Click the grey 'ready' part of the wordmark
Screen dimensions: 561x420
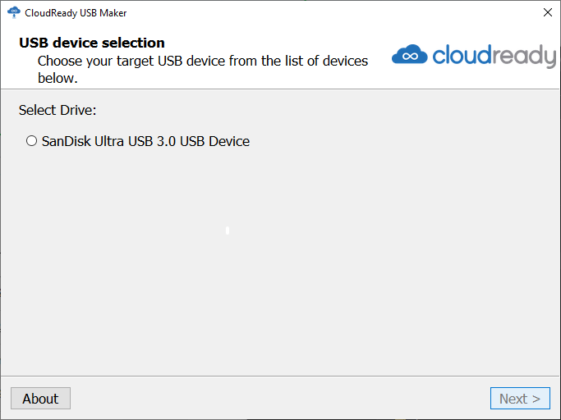[525, 56]
